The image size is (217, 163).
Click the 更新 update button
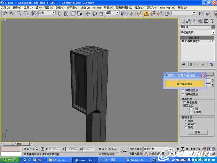coord(198,132)
